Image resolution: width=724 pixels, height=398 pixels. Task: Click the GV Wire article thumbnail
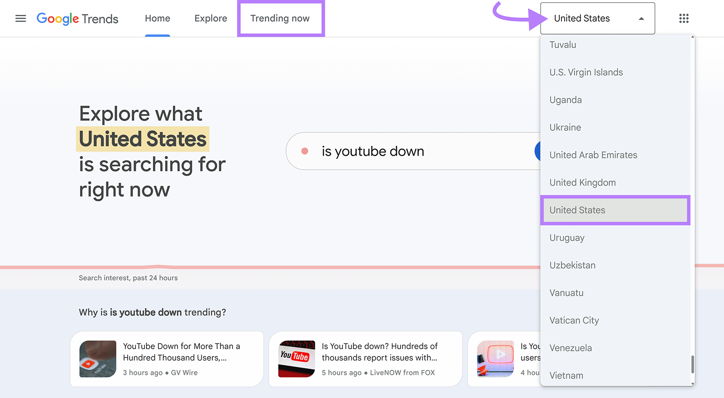coord(98,359)
